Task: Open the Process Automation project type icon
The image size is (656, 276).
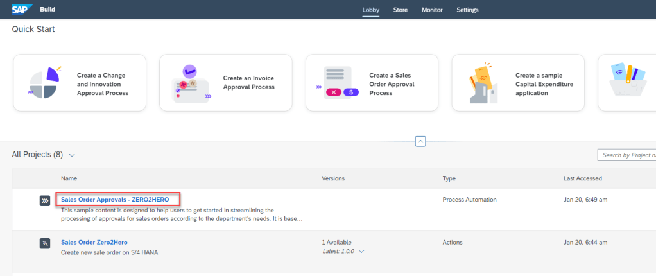Action: click(44, 201)
